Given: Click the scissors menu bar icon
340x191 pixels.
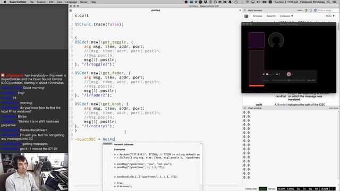Looking at the screenshot, I should pos(225,2).
